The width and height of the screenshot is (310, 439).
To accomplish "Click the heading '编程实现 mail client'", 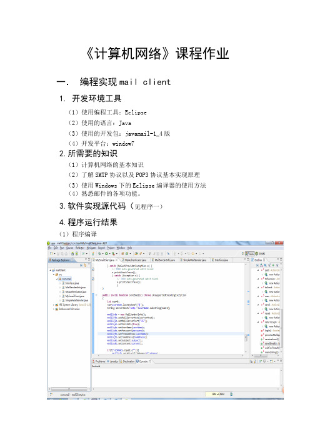I will coord(125,82).
